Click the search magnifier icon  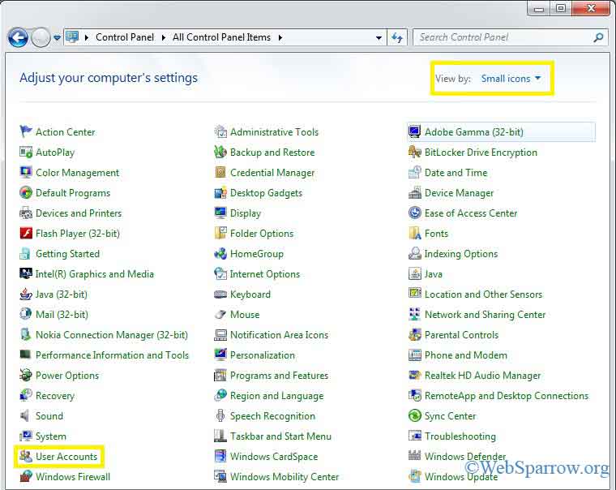point(599,37)
